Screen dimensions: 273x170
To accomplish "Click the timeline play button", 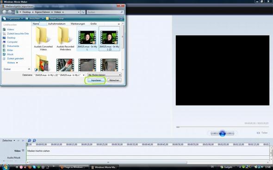I will (x=23, y=141).
